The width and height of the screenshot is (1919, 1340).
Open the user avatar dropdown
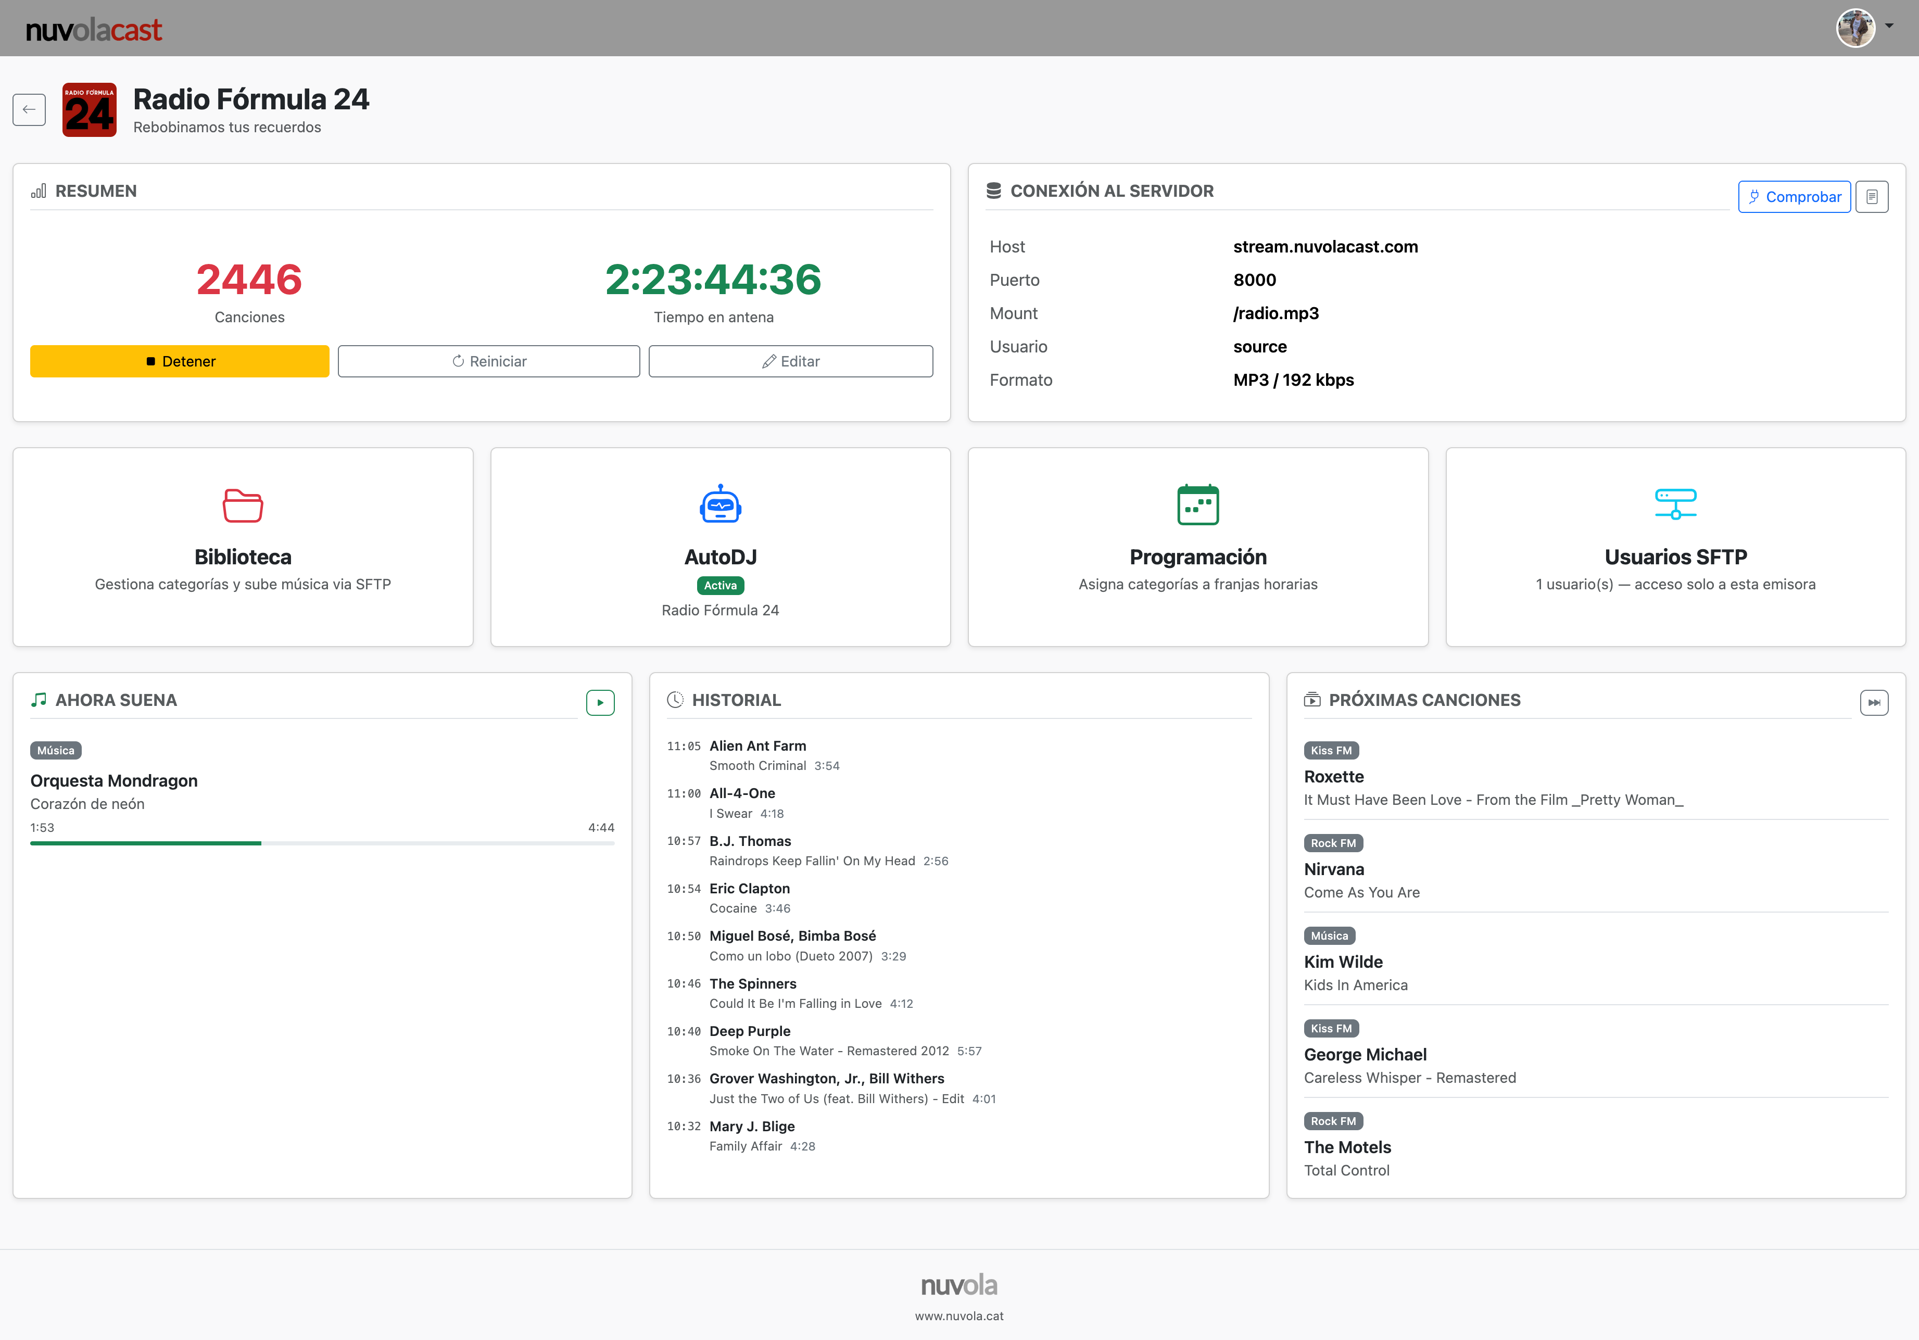tap(1855, 28)
